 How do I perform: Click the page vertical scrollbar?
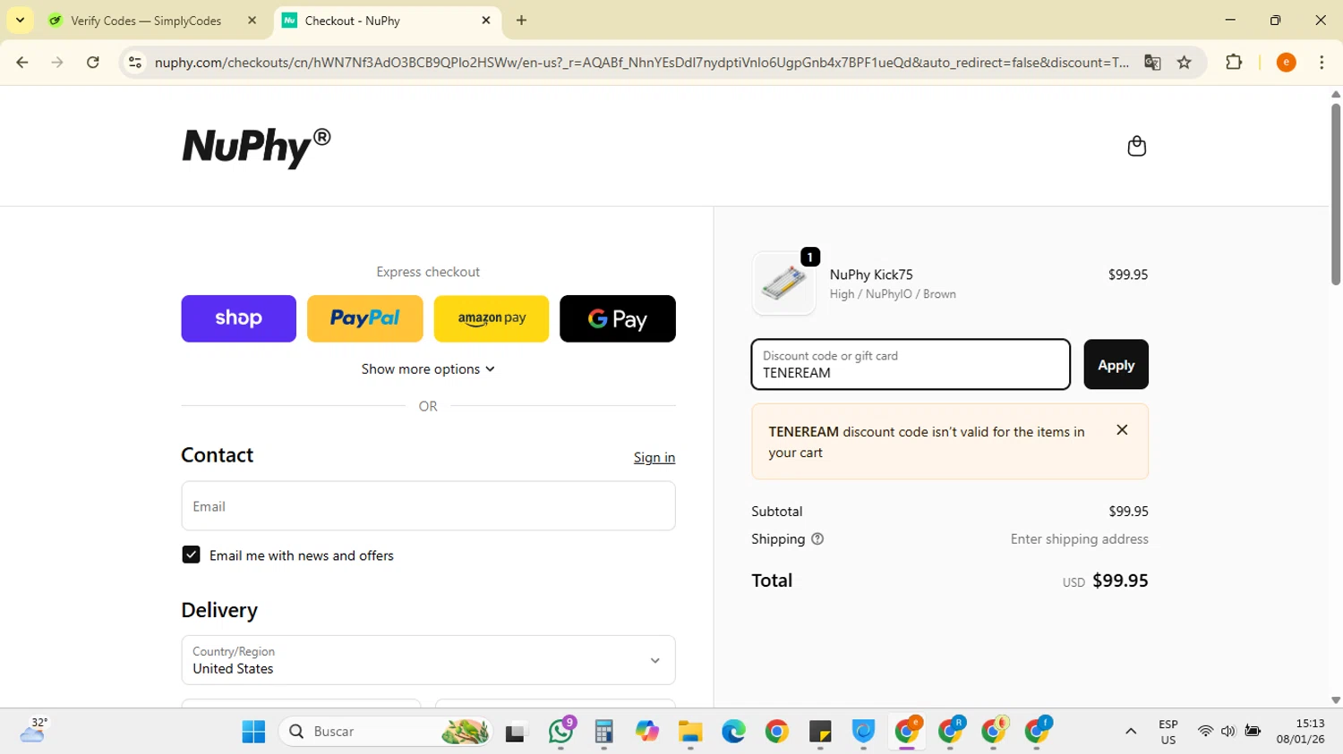tap(1335, 194)
